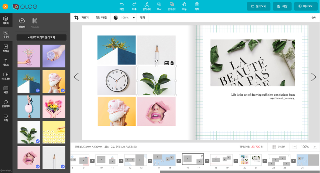Open the Order (순서) menu
Image resolution: width=320 pixels, height=173 pixels.
pyautogui.click(x=314, y=18)
